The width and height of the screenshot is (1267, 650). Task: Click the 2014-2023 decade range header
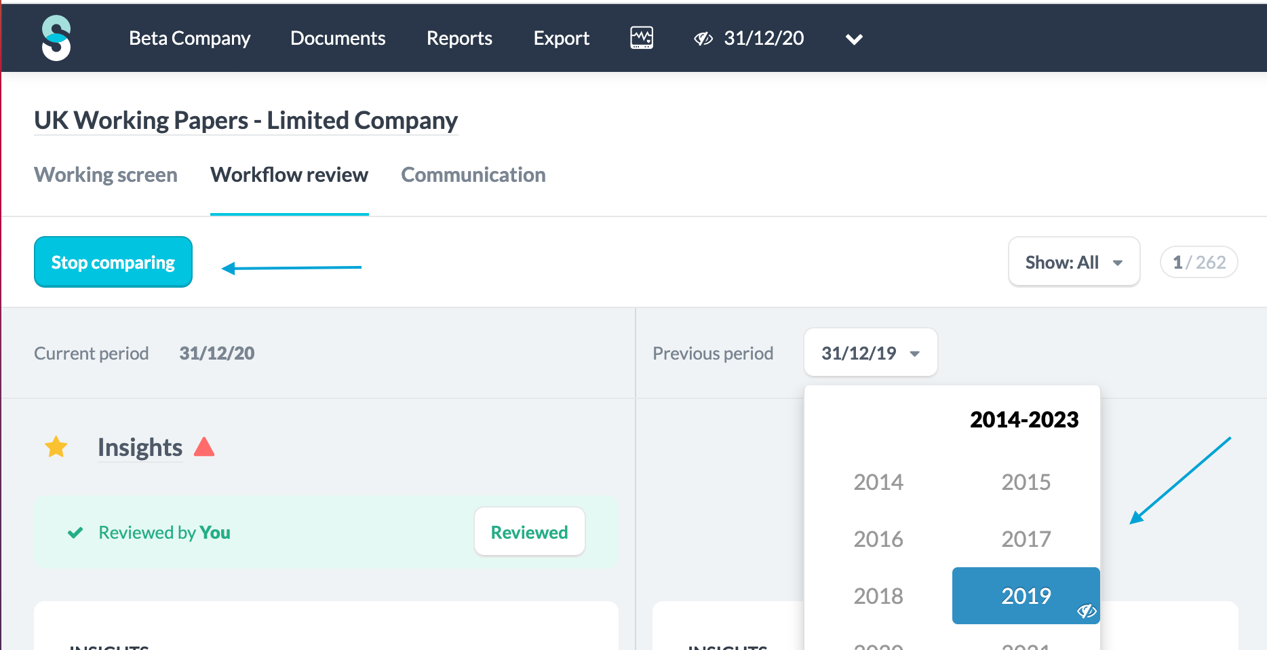1024,420
